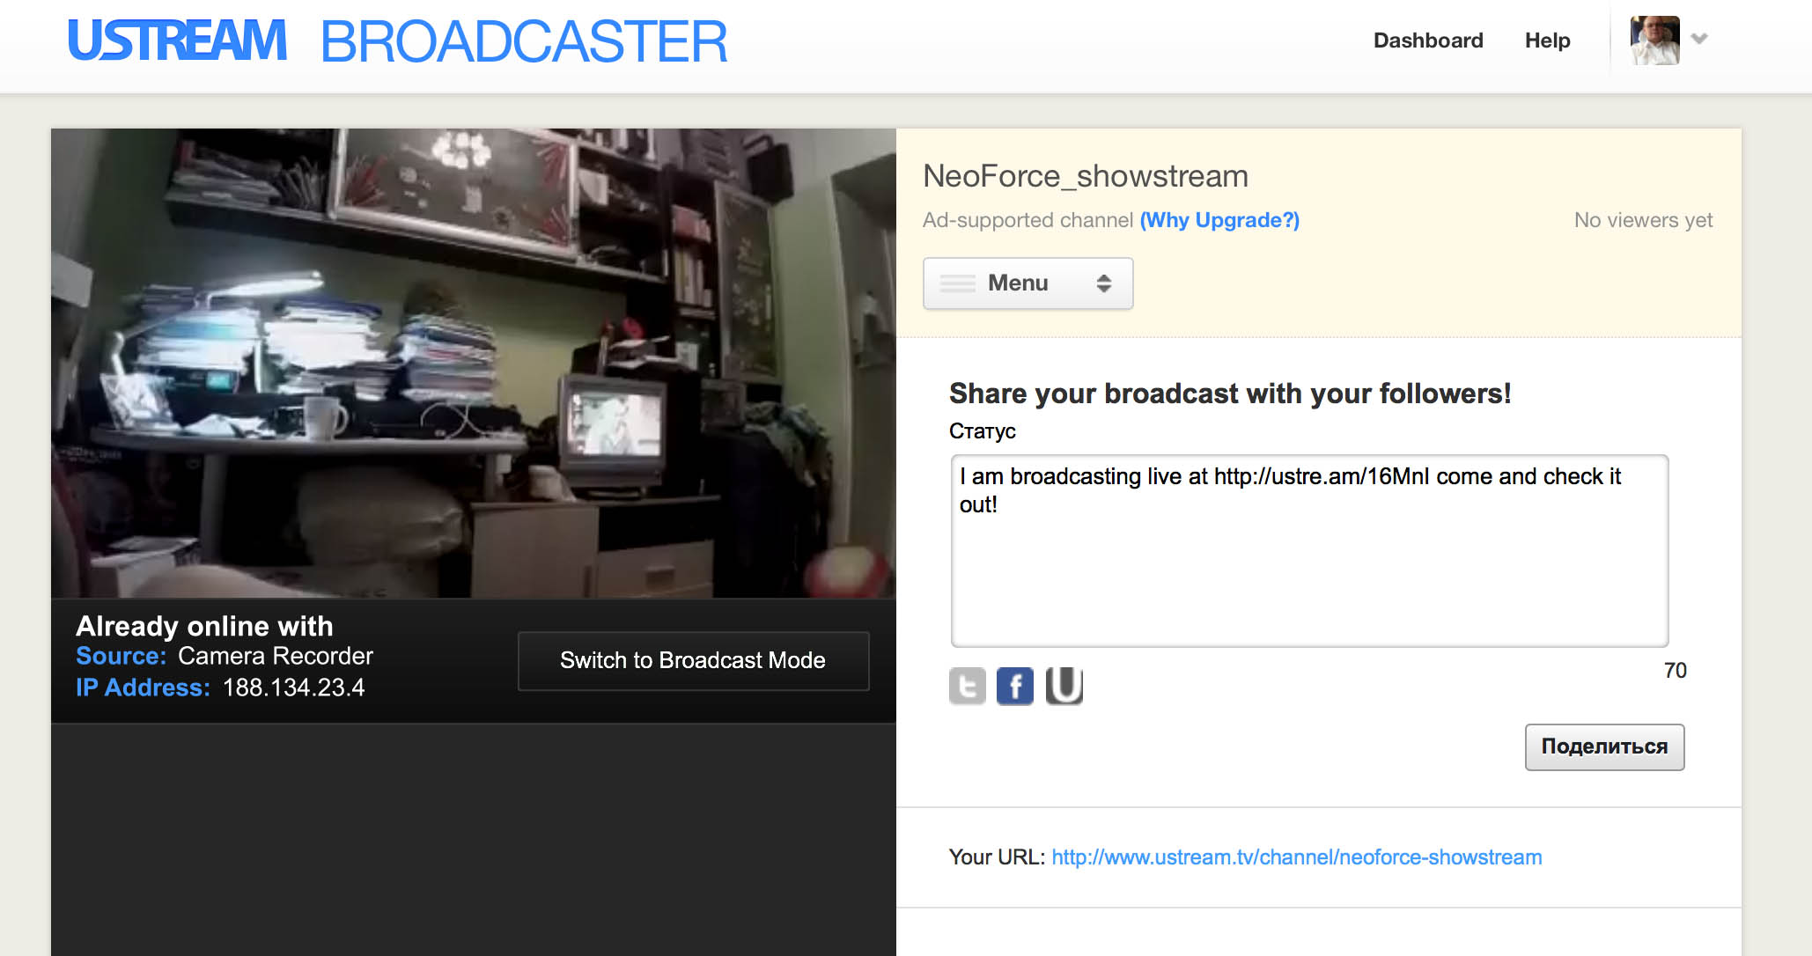Click the Ustream share icon
The image size is (1812, 956).
(x=1062, y=685)
